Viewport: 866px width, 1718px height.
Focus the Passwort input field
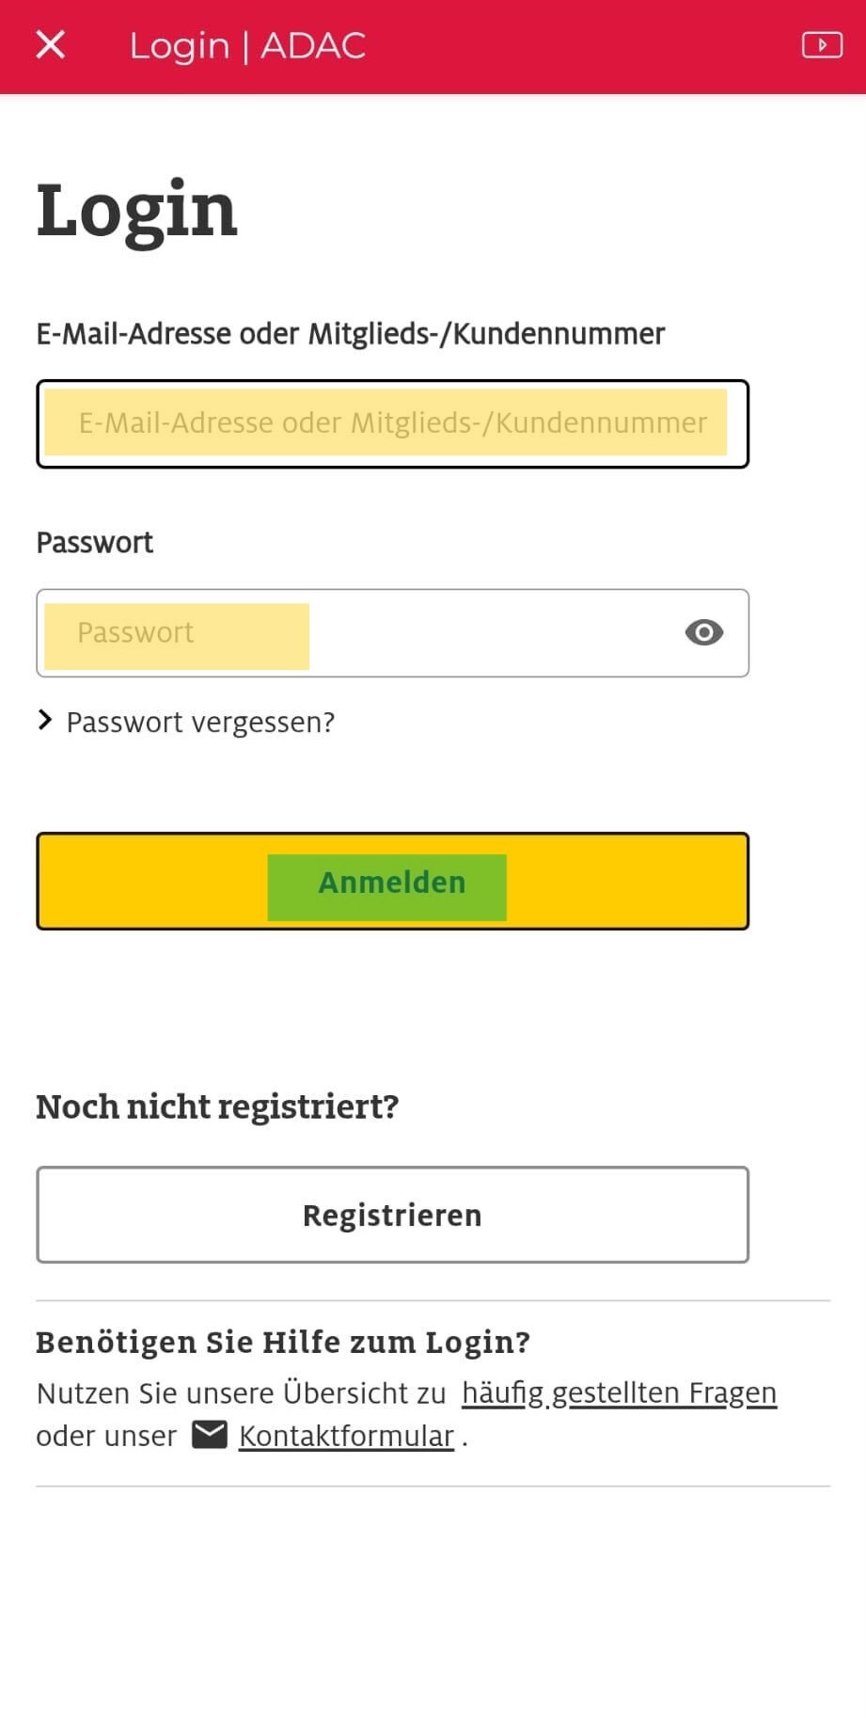(357, 632)
